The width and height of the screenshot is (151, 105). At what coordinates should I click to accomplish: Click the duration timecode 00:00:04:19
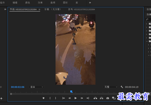(x=132, y=87)
